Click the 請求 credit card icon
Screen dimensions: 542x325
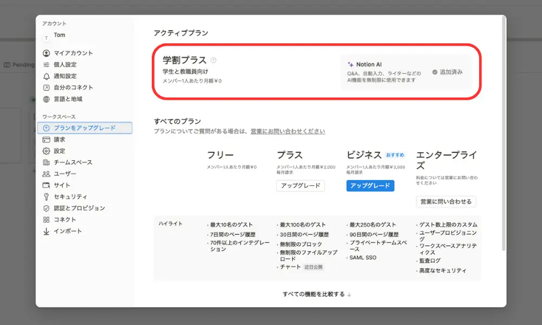pyautogui.click(x=46, y=140)
